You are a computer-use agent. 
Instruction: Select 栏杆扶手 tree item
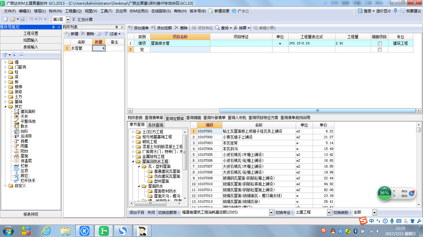28,181
